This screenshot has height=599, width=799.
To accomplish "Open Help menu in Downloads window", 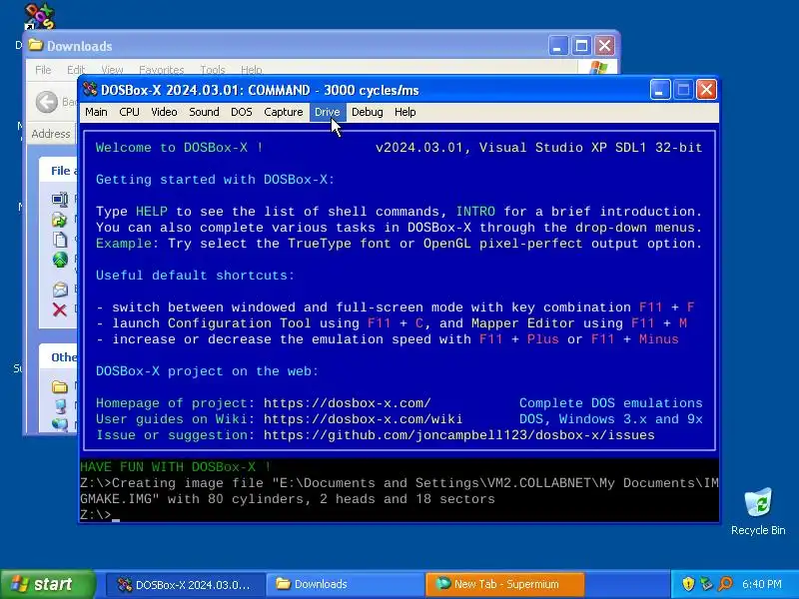I will click(x=252, y=69).
